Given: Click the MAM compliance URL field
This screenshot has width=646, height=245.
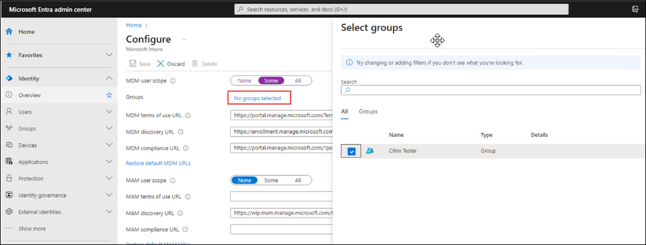Looking at the screenshot, I should (x=281, y=229).
